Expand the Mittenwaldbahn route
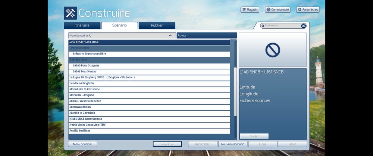The height and width of the screenshot is (156, 373). (149, 107)
